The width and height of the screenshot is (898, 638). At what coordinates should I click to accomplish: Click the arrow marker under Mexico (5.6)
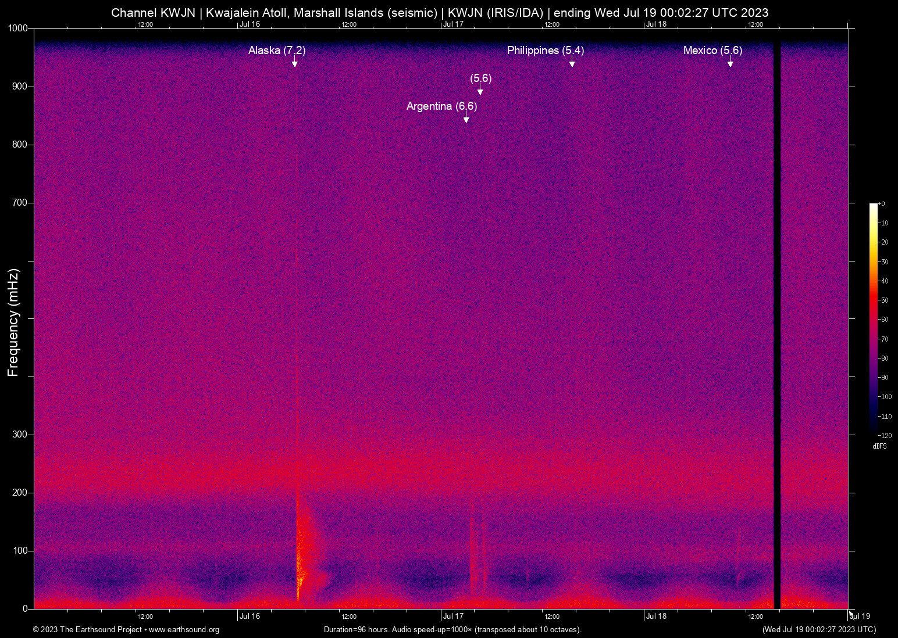point(730,62)
